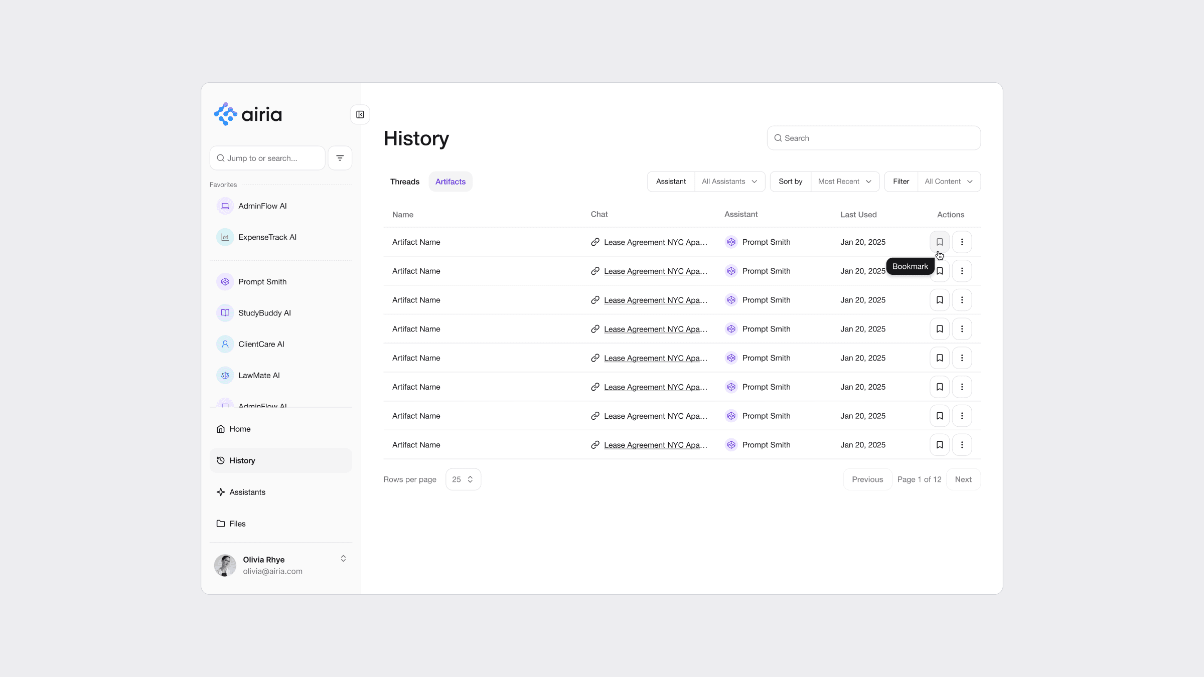Open the All Content filter dropdown
Screen dimensions: 1204x677
pos(948,182)
